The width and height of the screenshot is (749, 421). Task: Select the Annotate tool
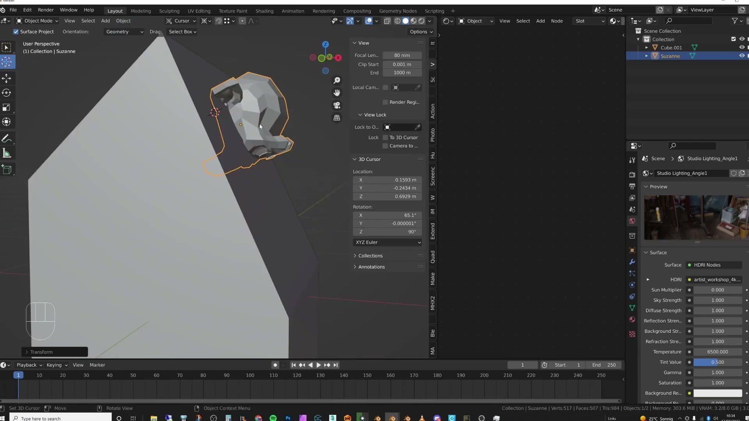(7, 139)
